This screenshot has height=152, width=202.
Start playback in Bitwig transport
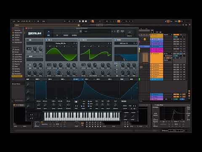point(80,21)
